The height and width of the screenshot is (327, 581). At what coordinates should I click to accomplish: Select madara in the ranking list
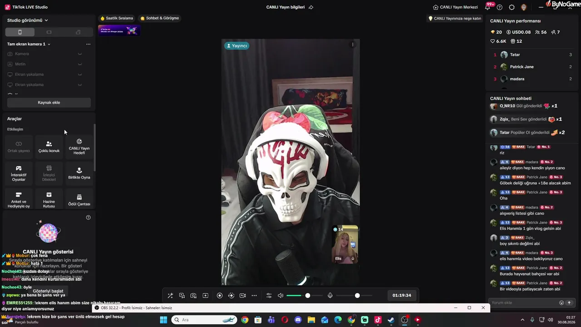coord(533,79)
